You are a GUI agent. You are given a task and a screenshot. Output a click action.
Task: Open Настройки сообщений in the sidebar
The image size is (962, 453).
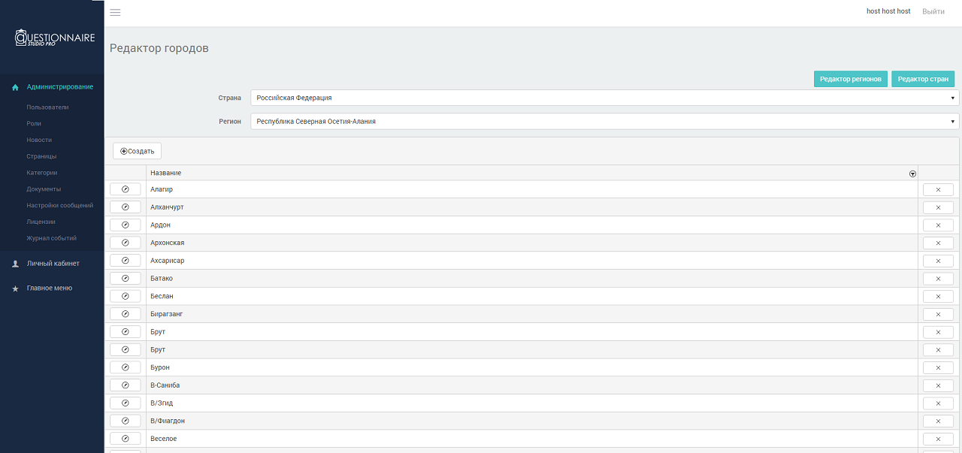[60, 206]
